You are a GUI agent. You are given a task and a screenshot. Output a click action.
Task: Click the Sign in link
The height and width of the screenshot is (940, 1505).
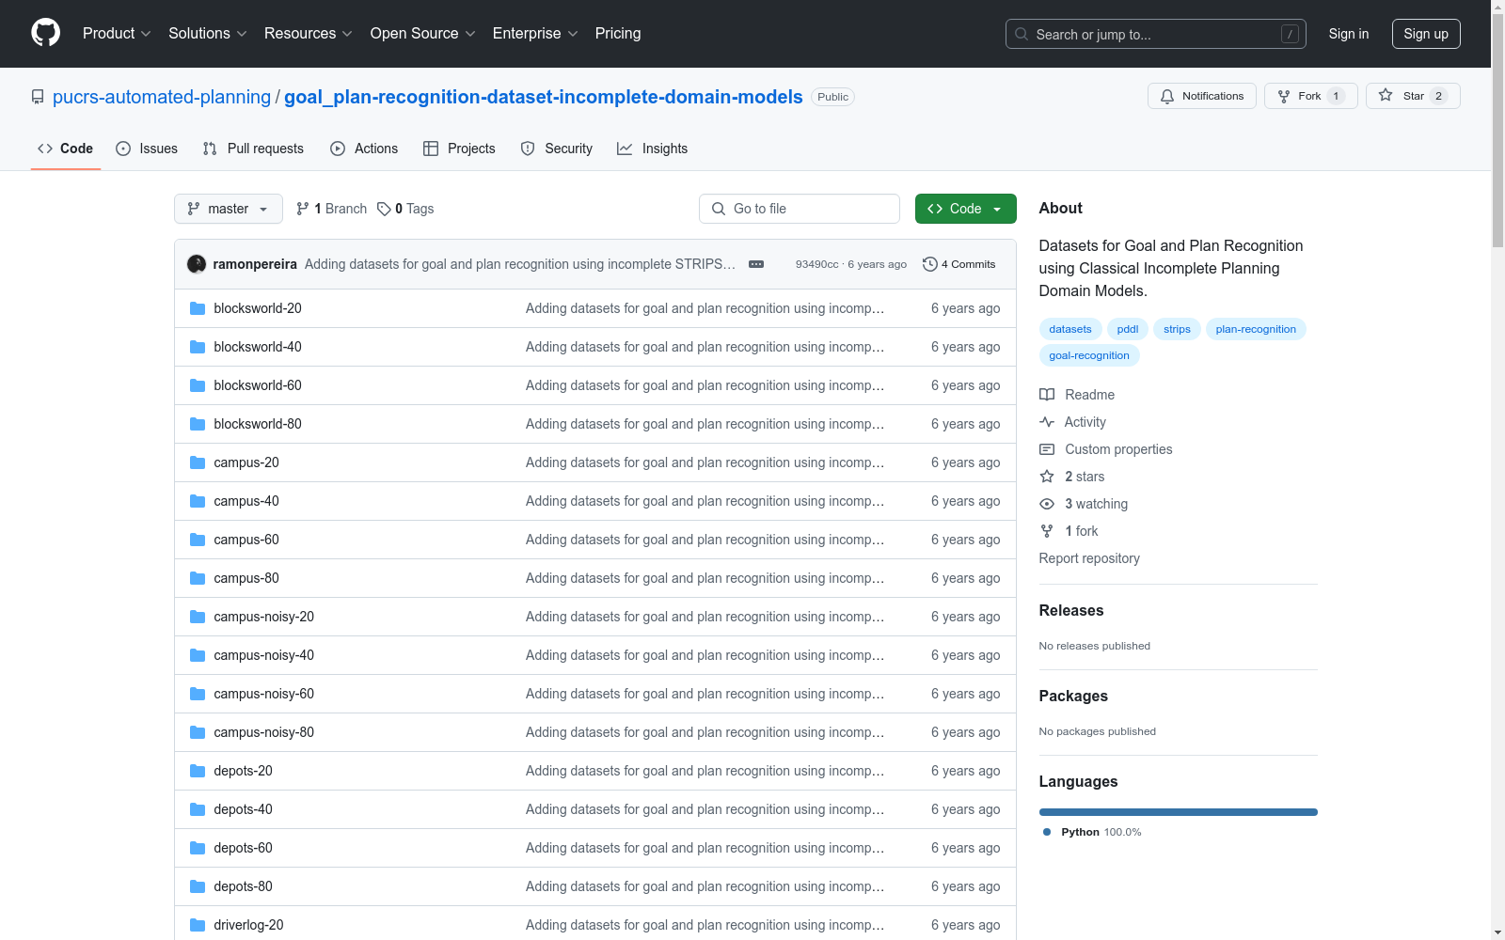[1349, 34]
